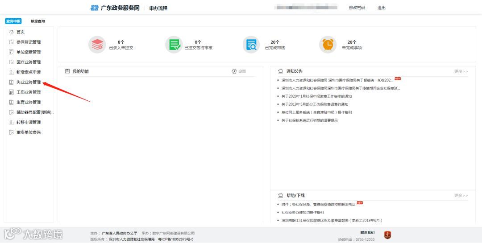Click the 新增定点申请 sidebar icon
Image resolution: width=482 pixels, height=243 pixels.
click(11, 72)
